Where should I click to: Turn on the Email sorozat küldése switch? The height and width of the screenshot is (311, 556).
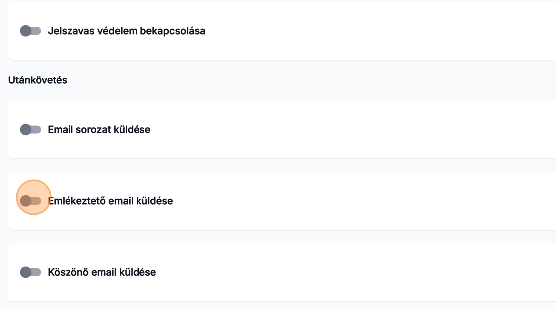pyautogui.click(x=30, y=130)
